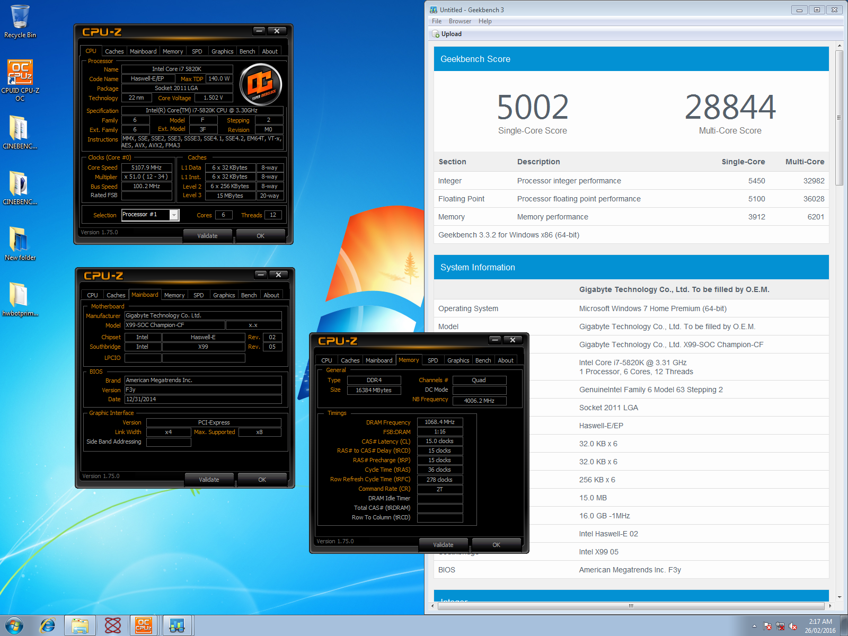Open CPU tab in CPU-Z Memory window
The height and width of the screenshot is (636, 848).
pos(326,360)
